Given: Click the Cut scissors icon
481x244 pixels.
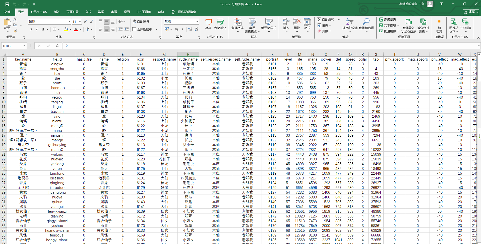Looking at the screenshot, I should (15, 20).
